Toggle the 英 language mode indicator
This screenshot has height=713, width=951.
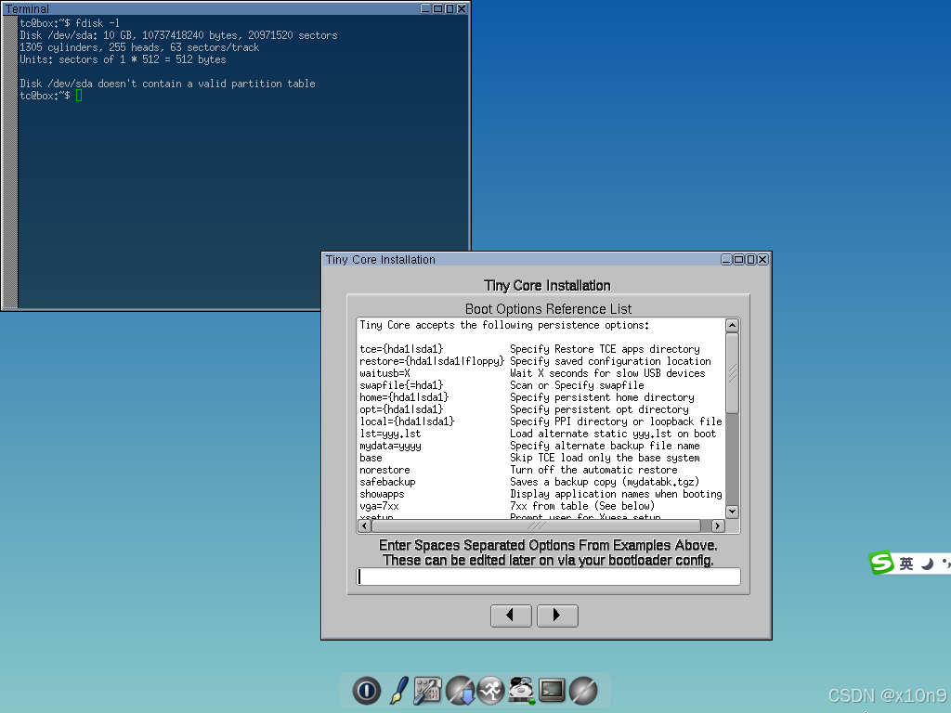[906, 564]
